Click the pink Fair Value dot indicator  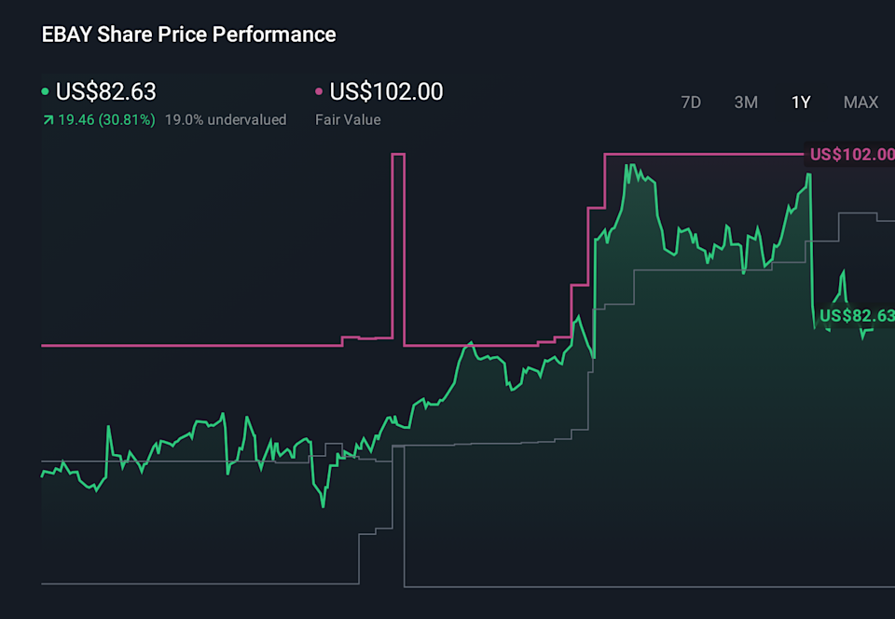pyautogui.click(x=318, y=92)
